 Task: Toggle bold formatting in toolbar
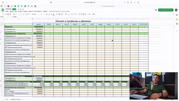pyautogui.click(x=47, y=14)
